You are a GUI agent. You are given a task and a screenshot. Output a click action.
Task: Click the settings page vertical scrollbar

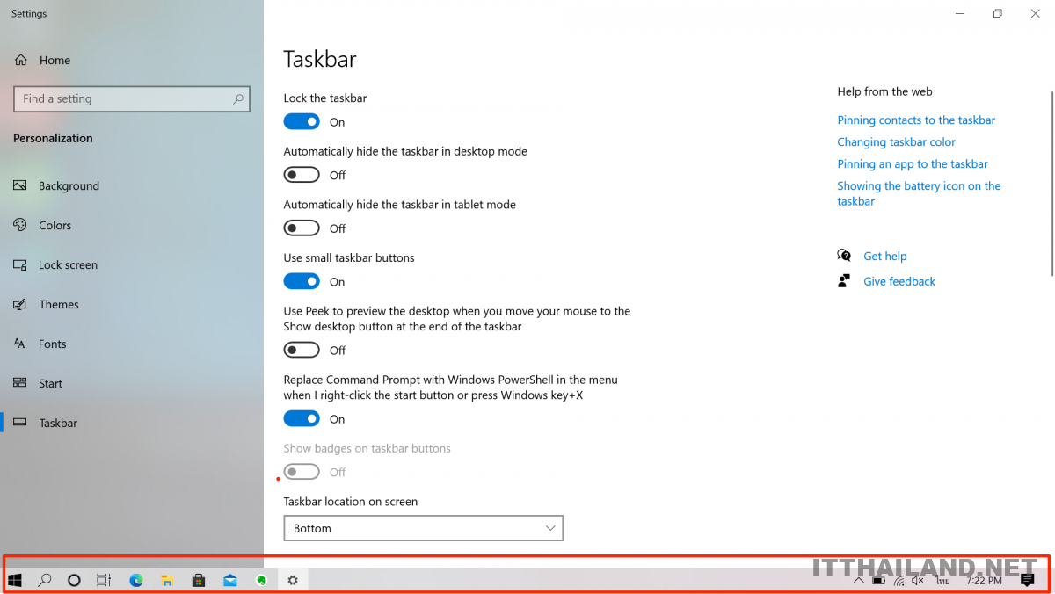(1051, 183)
